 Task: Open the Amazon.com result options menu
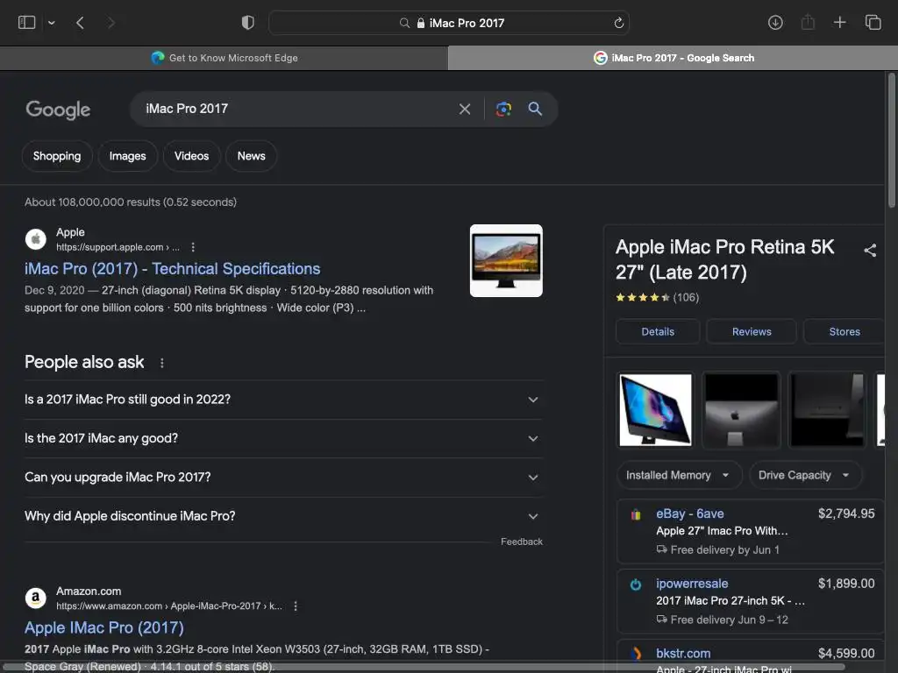296,606
